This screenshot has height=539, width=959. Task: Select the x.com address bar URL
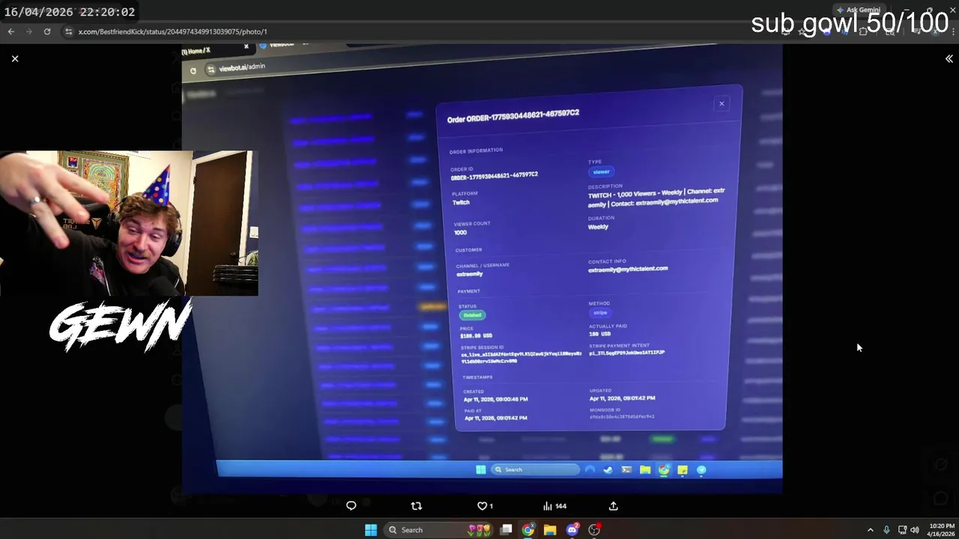172,31
